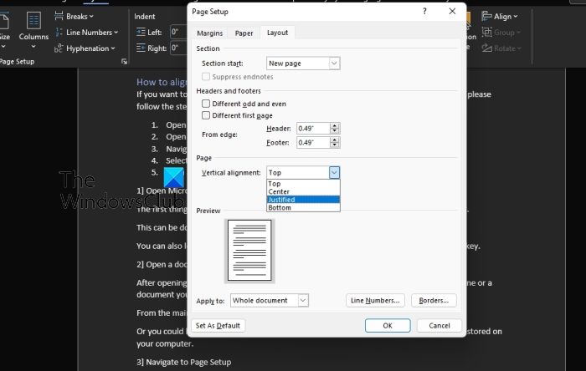Confirm with the OK button
586x371 pixels.
[388, 326]
